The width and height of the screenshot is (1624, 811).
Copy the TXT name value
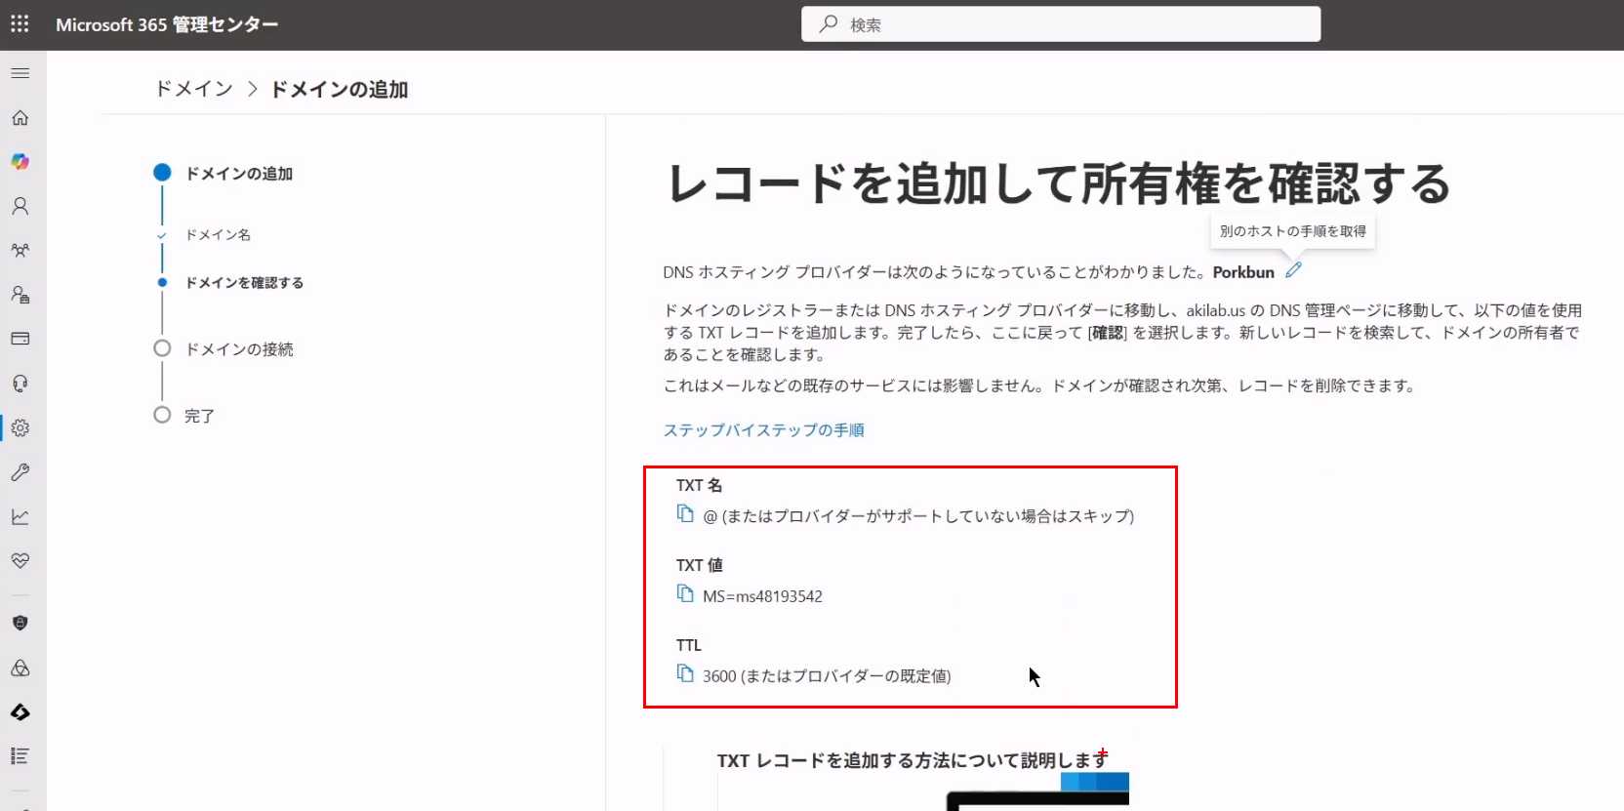685,513
